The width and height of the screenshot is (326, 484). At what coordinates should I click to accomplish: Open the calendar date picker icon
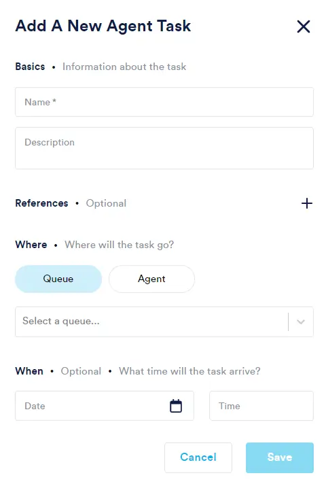[176, 406]
